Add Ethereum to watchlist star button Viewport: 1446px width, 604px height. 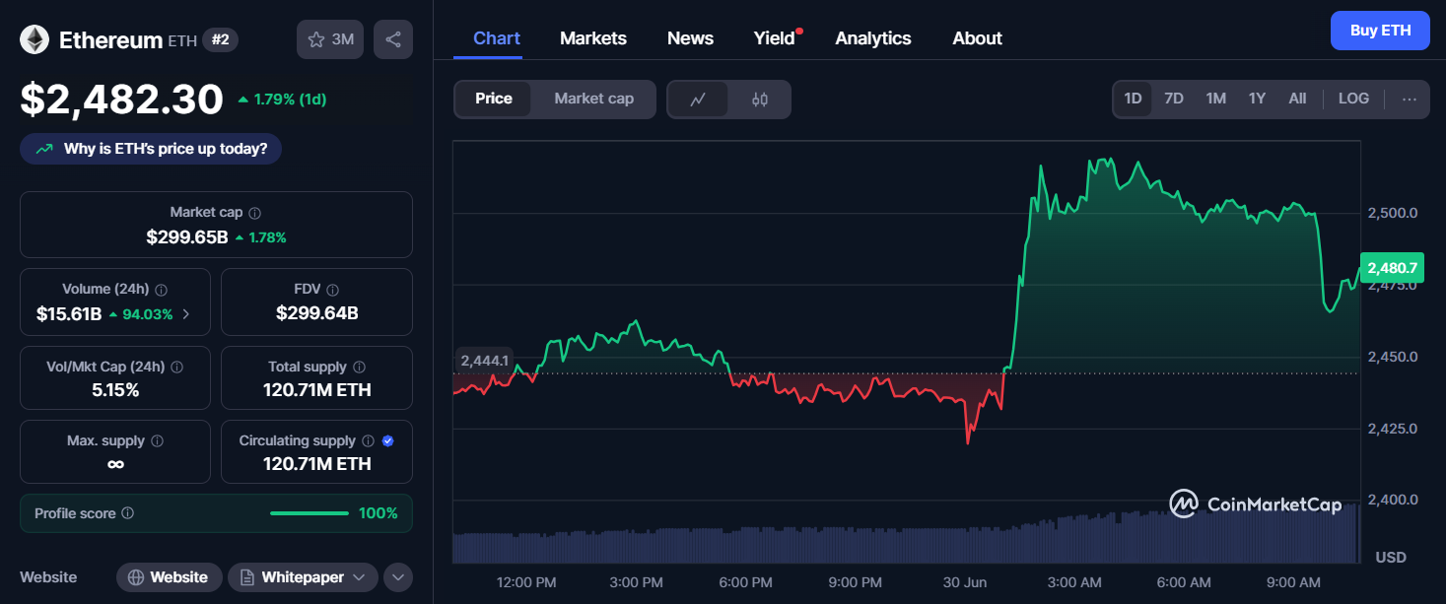coord(330,39)
